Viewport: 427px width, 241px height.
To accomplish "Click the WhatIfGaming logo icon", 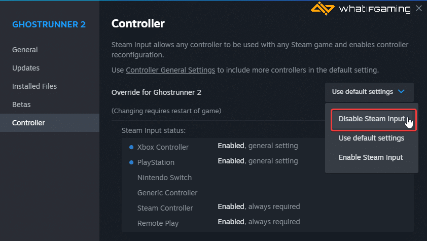I will (x=323, y=9).
